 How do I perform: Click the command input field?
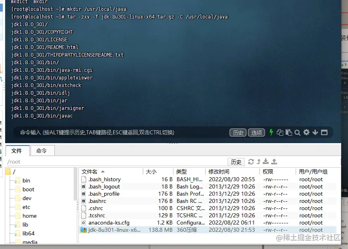click(x=122, y=132)
